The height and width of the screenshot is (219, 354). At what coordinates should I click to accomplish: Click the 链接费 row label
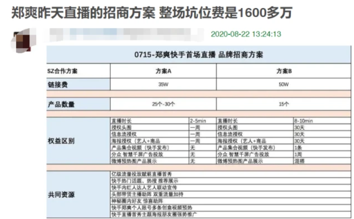(x=78, y=85)
